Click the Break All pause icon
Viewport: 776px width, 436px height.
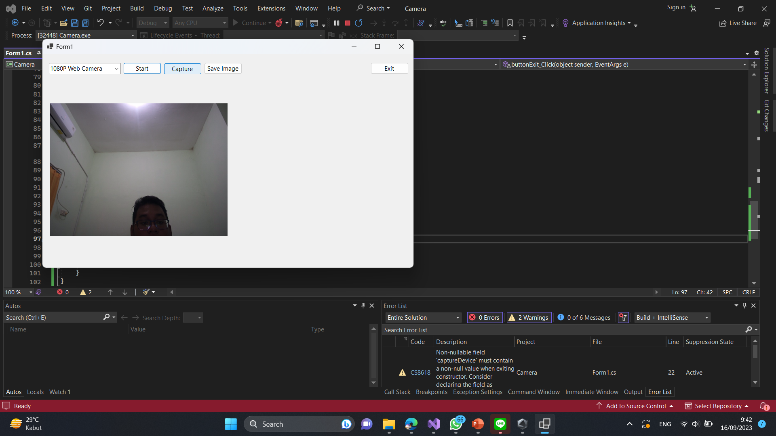(x=337, y=23)
